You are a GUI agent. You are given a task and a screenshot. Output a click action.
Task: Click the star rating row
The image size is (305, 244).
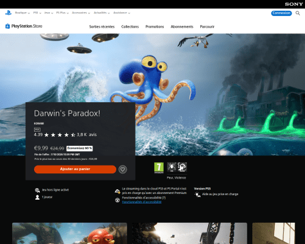pos(60,135)
